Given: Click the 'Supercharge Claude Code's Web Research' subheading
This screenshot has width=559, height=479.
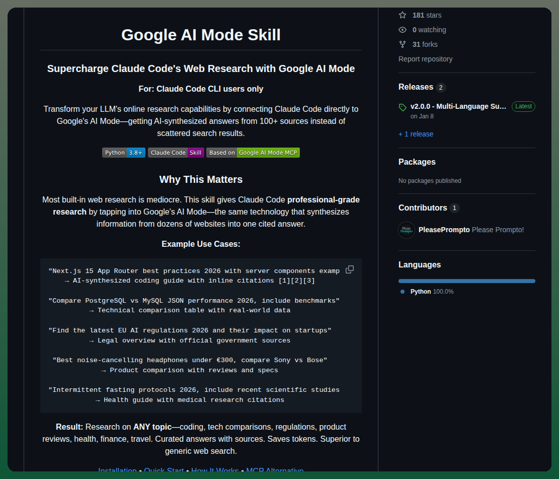Looking at the screenshot, I should (x=201, y=69).
